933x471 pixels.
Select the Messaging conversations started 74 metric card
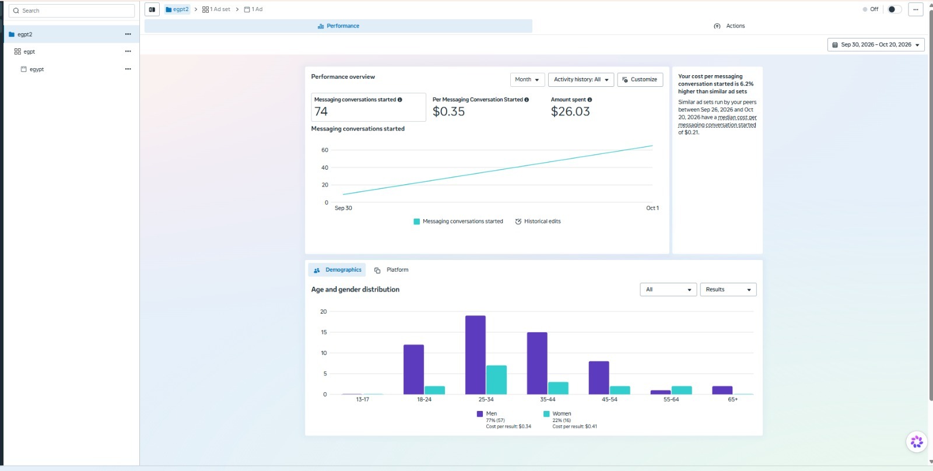pos(369,107)
